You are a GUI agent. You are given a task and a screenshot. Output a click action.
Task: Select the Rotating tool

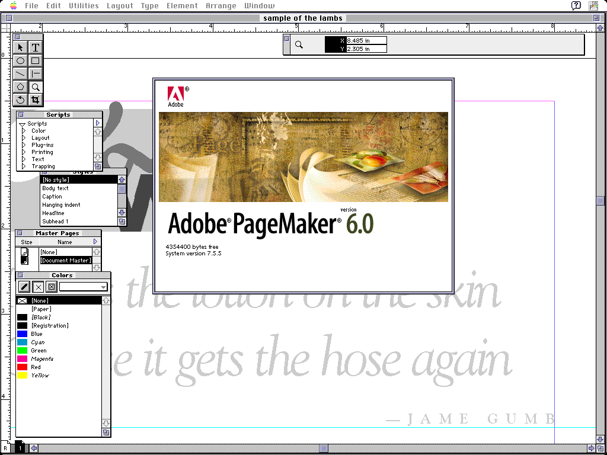[x=21, y=100]
